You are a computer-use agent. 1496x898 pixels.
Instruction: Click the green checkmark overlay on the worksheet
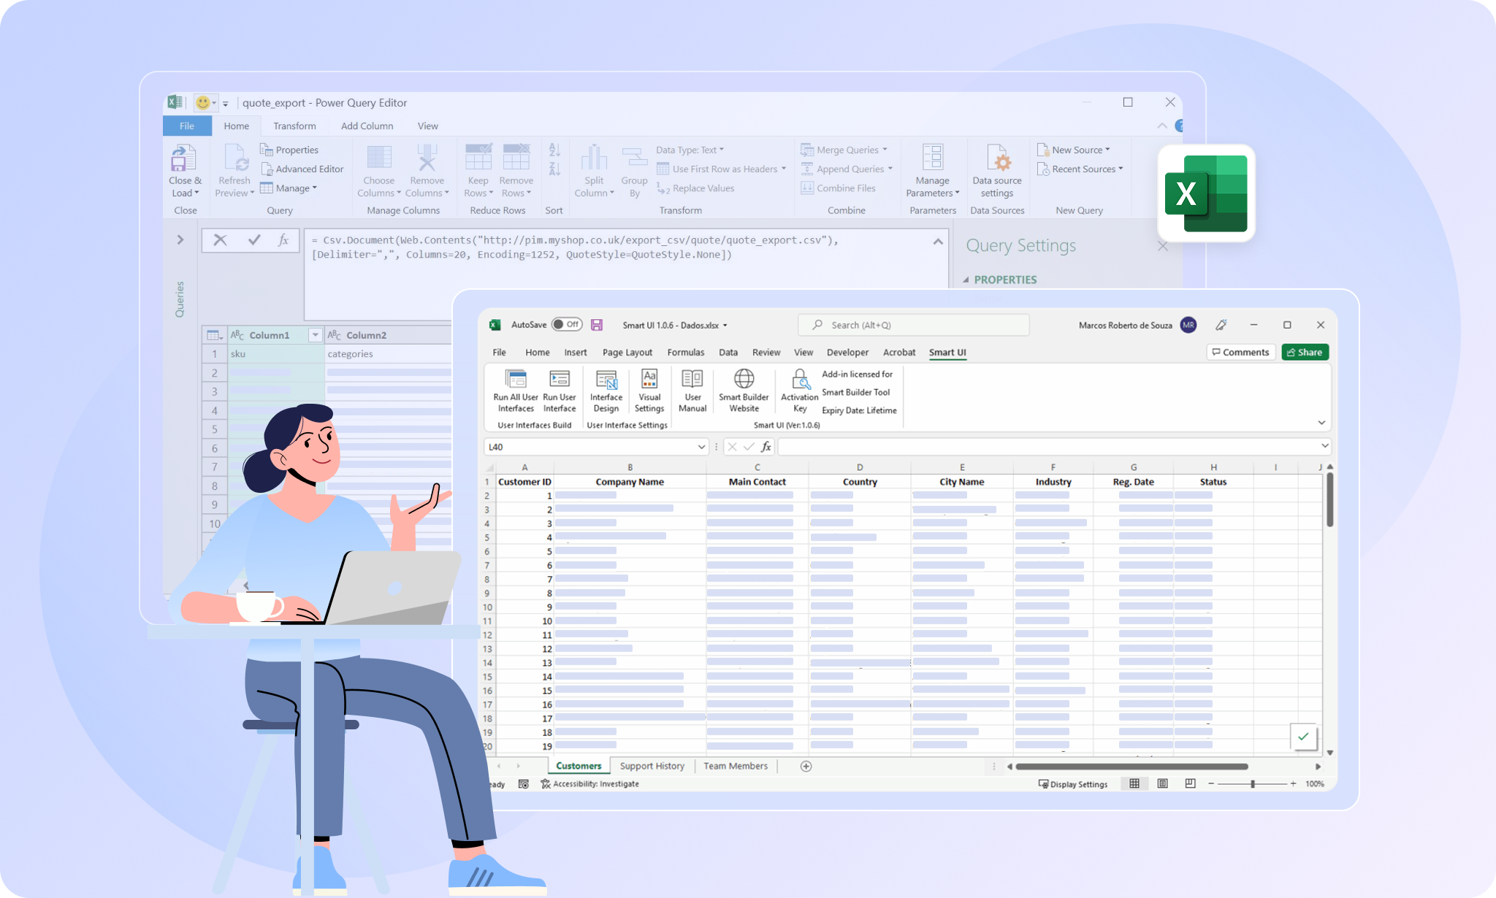click(x=1303, y=737)
